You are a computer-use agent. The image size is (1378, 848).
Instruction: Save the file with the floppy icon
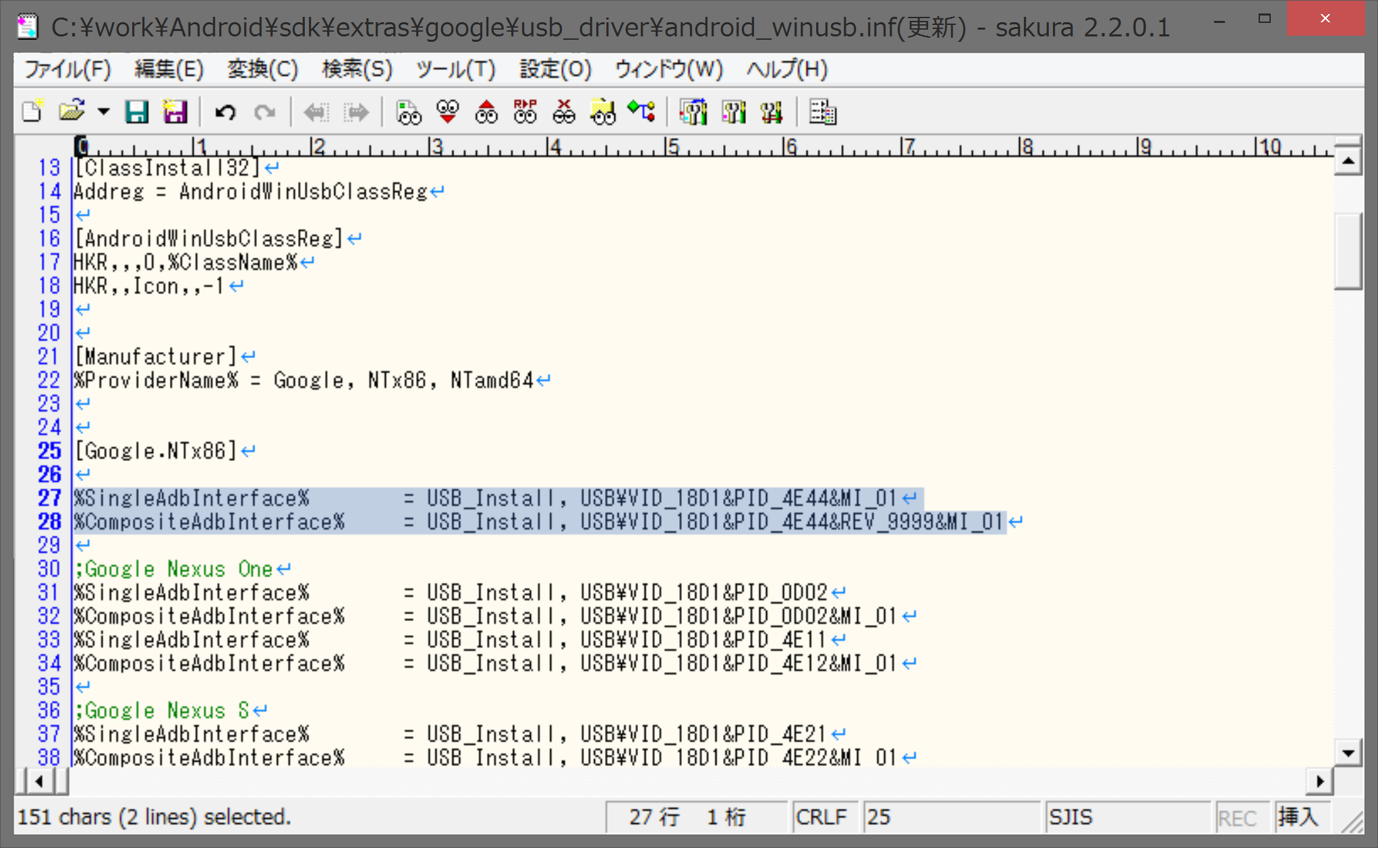click(137, 111)
